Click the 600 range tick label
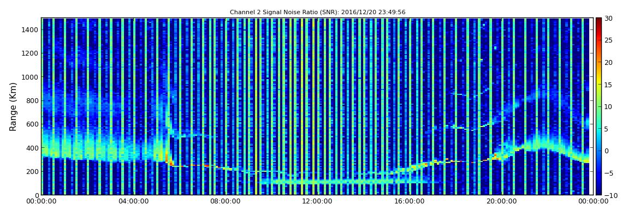The height and width of the screenshot is (222, 628). pyautogui.click(x=32, y=124)
